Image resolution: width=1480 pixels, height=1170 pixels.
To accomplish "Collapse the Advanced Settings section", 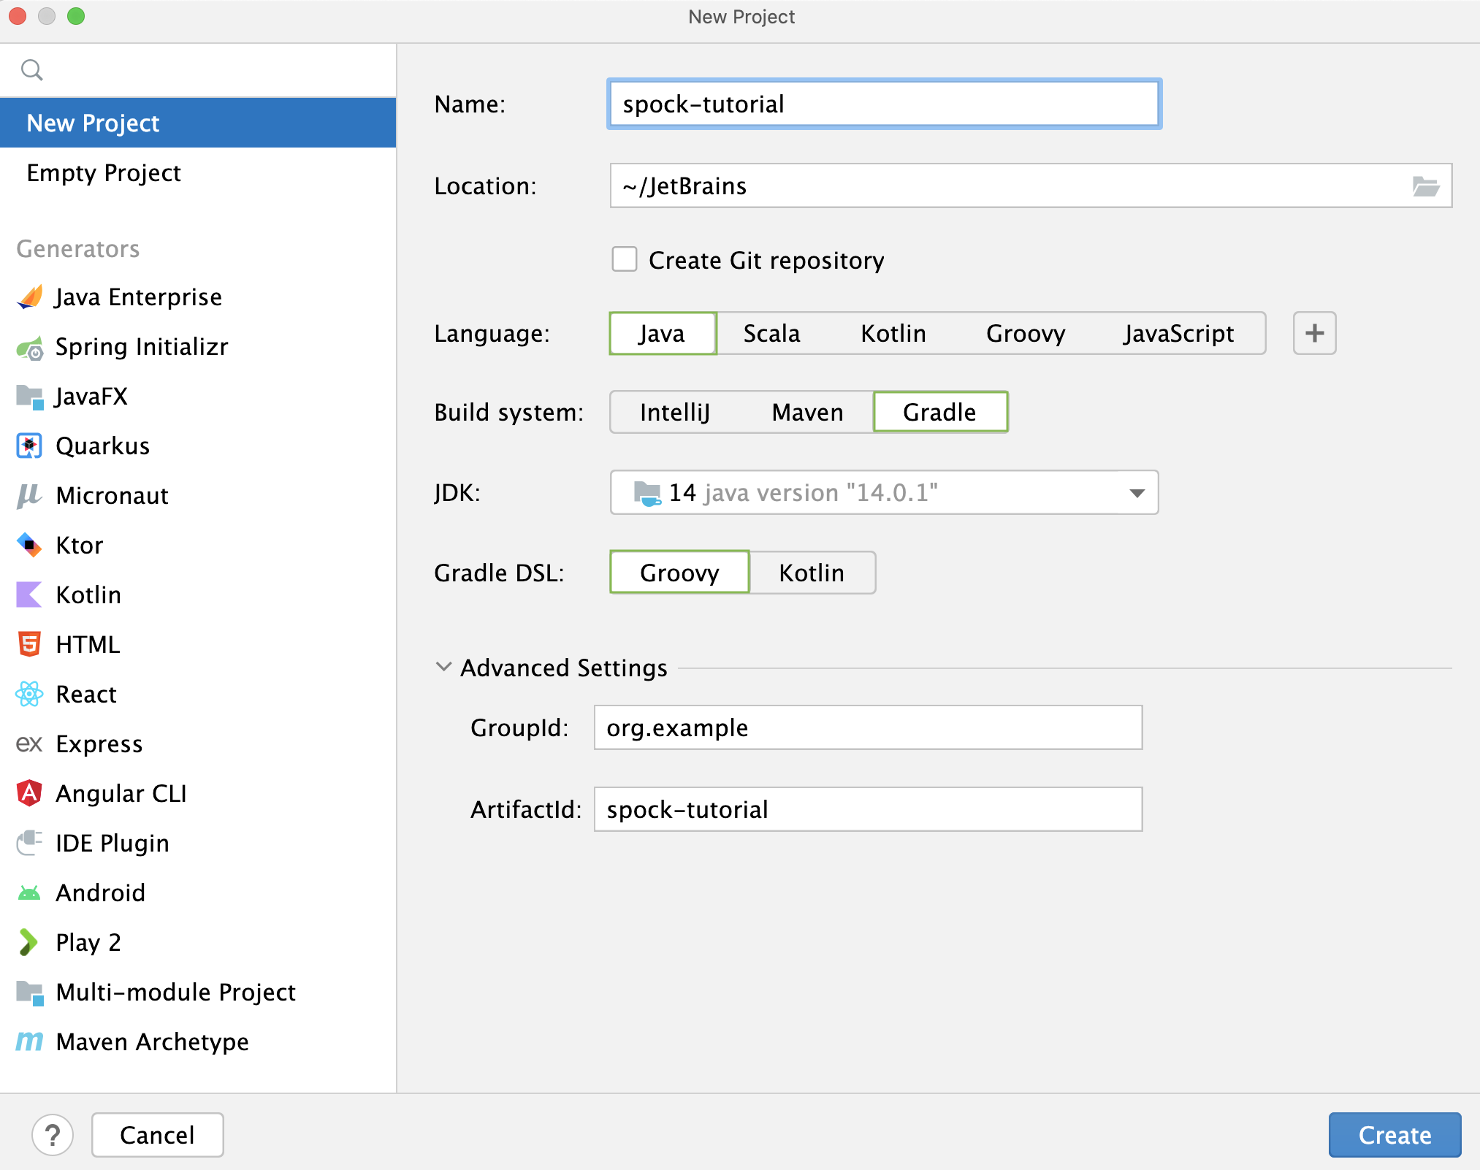I will point(443,668).
